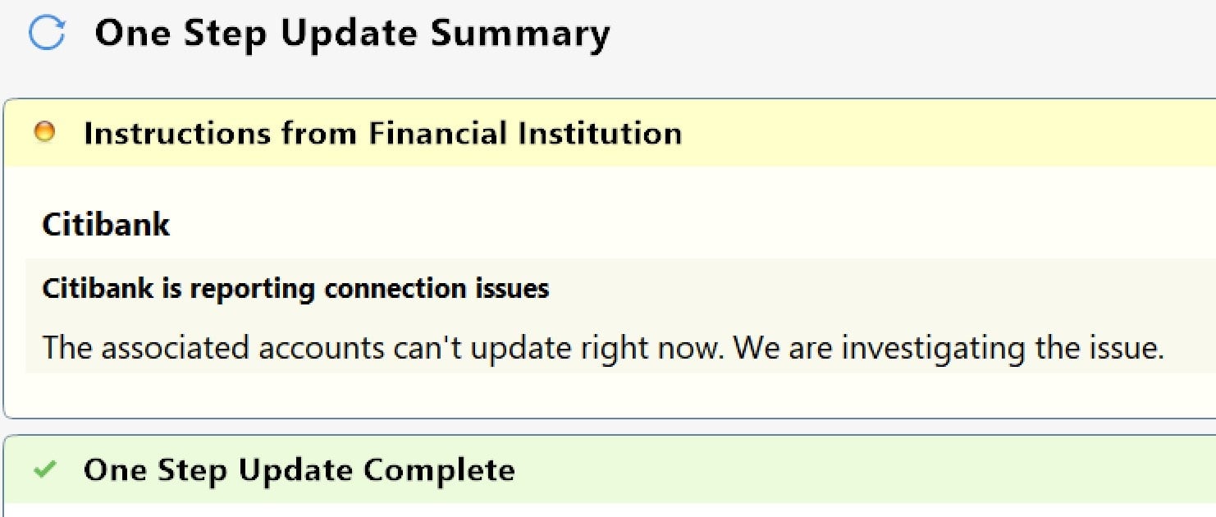The width and height of the screenshot is (1216, 517).
Task: Click the orange warning dot icon
Action: pos(45,131)
